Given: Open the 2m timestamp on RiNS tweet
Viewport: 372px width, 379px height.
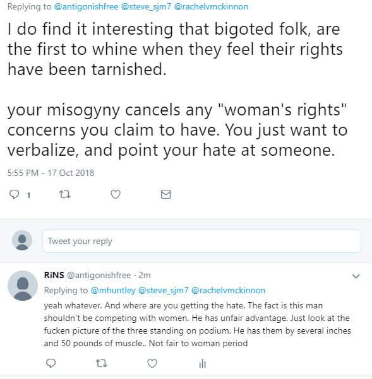Looking at the screenshot, I should pyautogui.click(x=145, y=275).
